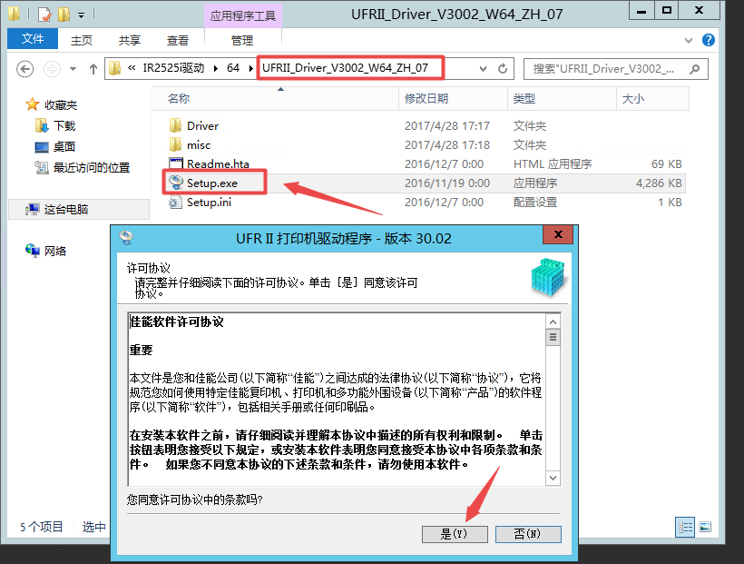Open the 下载 favorites shortcut
Image resolution: width=744 pixels, height=564 pixels.
pos(64,126)
